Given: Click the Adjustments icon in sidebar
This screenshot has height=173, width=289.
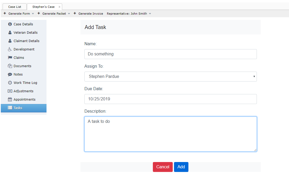Looking at the screenshot, I should coord(10,91).
